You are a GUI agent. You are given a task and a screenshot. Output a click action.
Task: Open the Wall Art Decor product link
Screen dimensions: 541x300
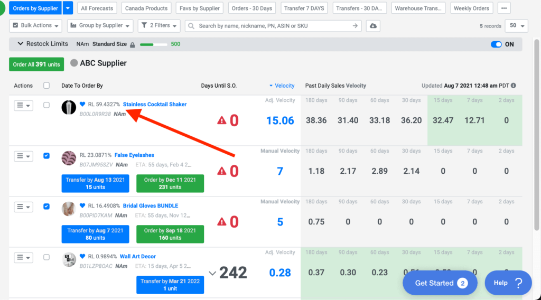(x=137, y=257)
